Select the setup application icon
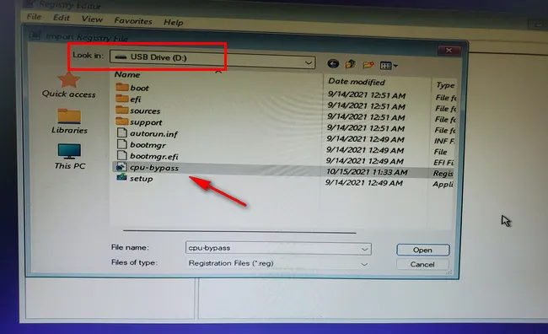 121,178
